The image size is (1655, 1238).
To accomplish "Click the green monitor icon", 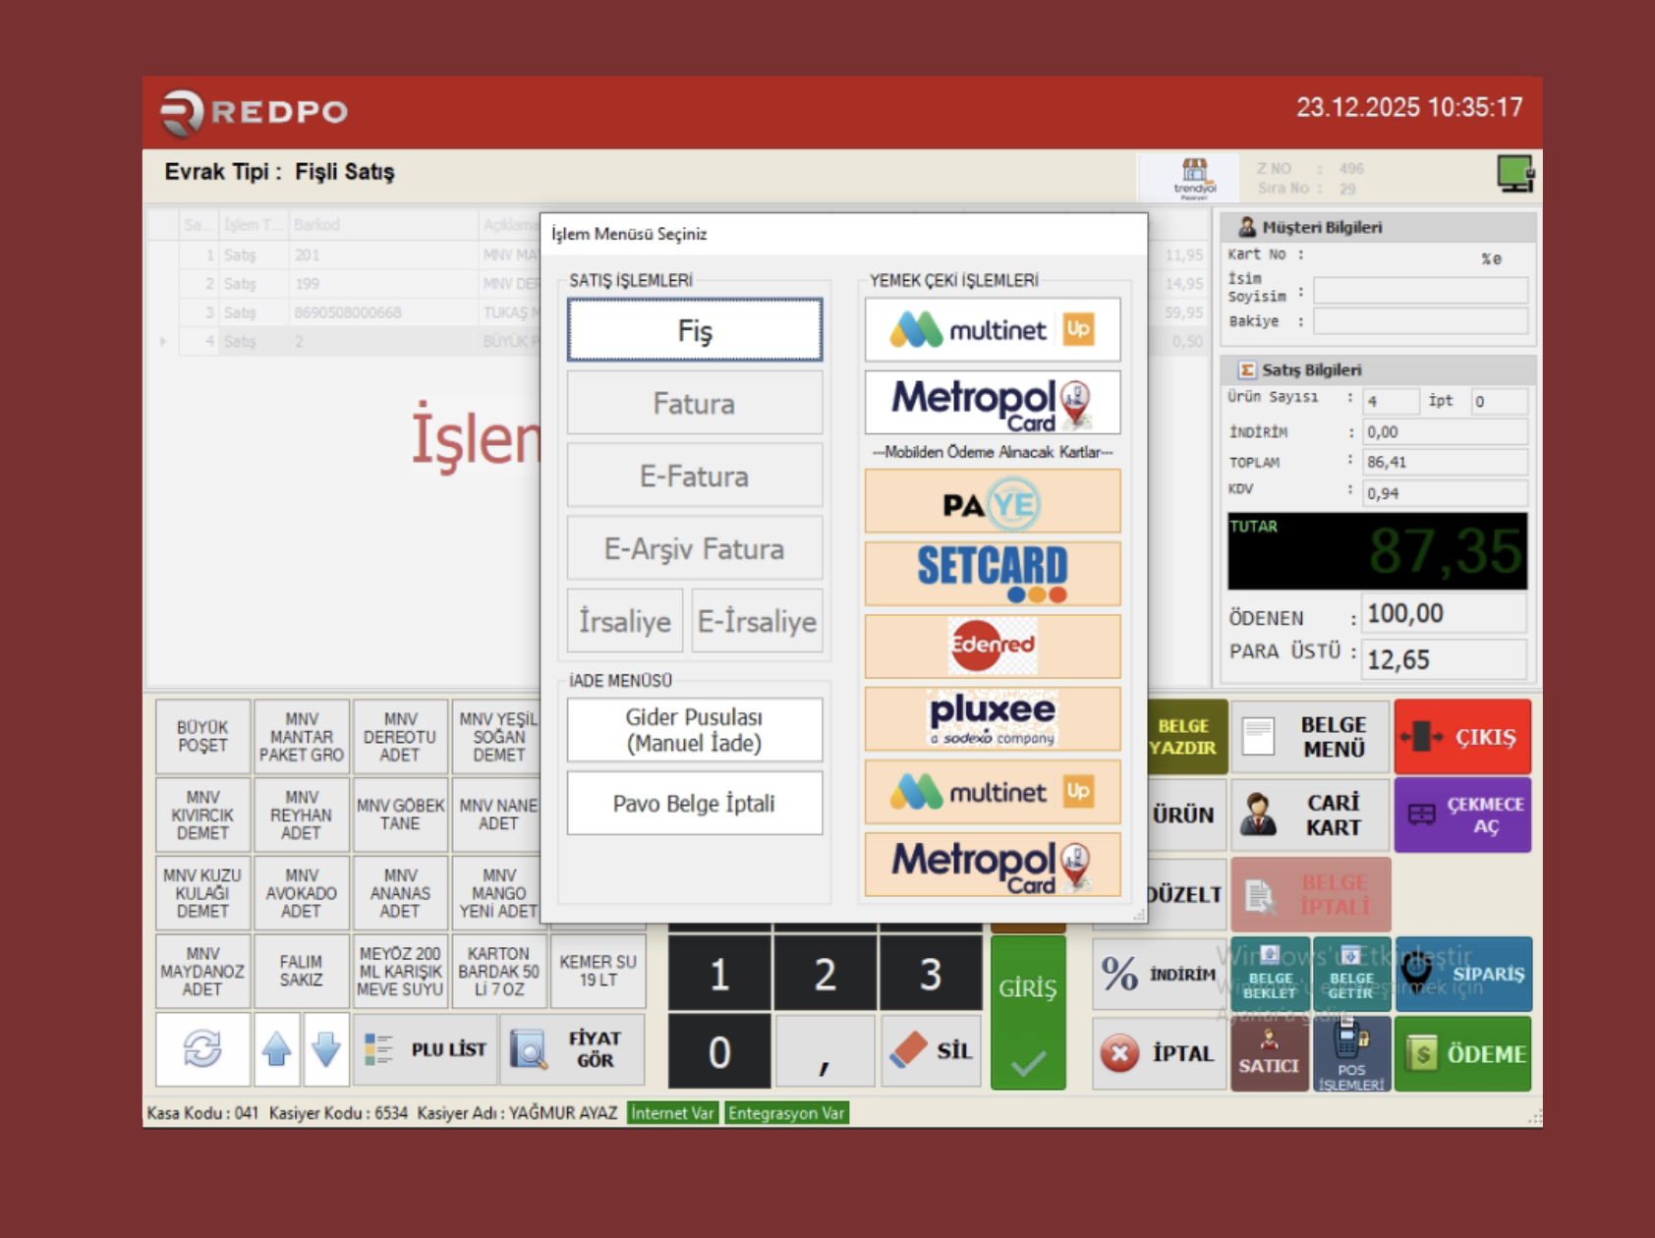I will tap(1514, 174).
